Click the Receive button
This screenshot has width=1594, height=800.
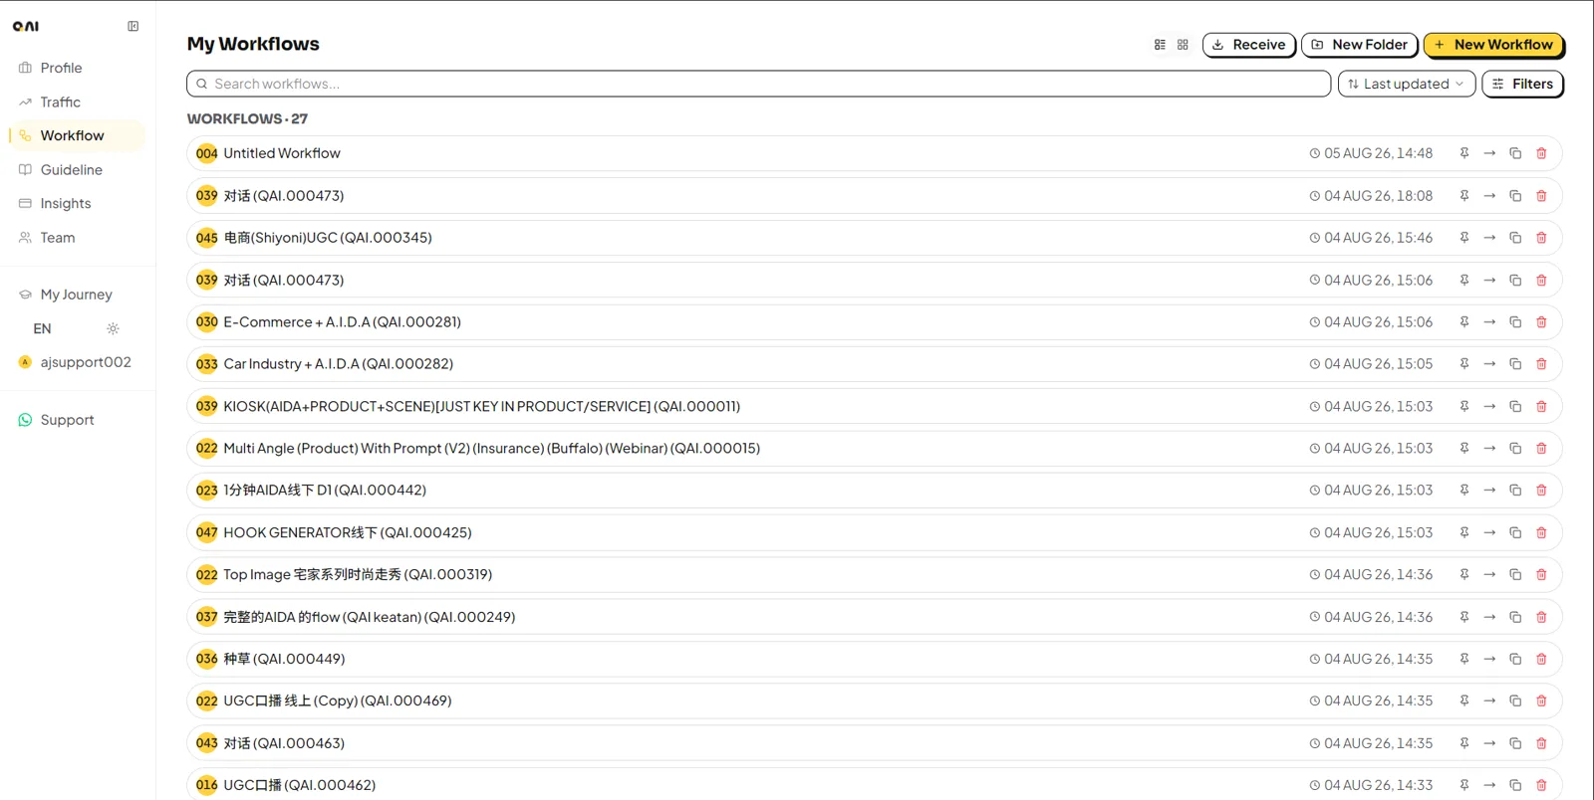(x=1249, y=45)
